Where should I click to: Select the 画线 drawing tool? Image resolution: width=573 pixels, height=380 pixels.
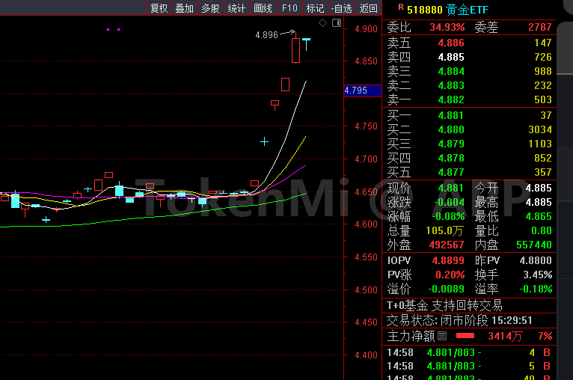pos(263,8)
